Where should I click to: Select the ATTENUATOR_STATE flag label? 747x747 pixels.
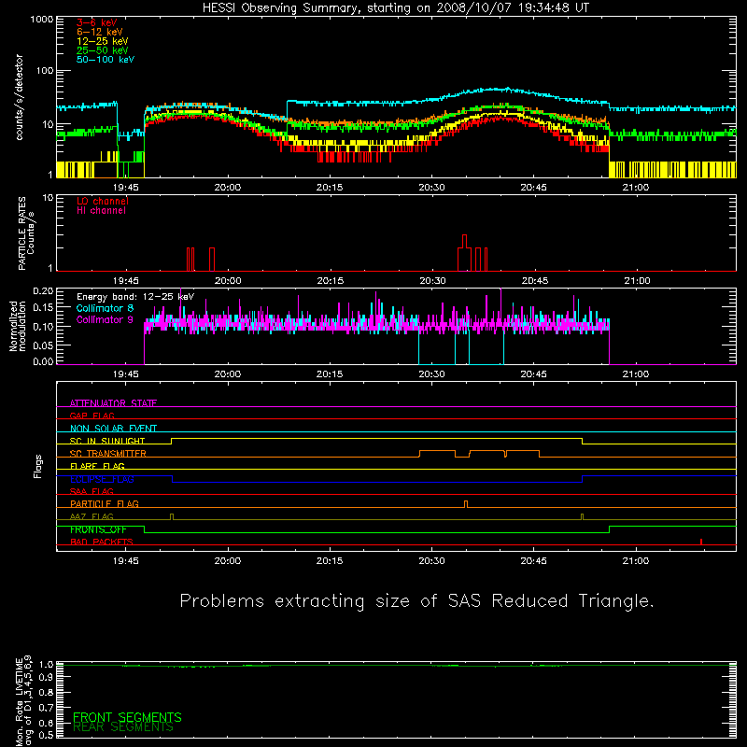pos(113,403)
